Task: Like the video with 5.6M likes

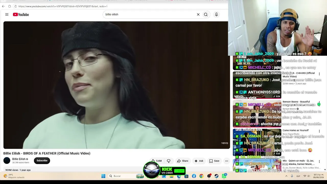Action: coord(156,161)
